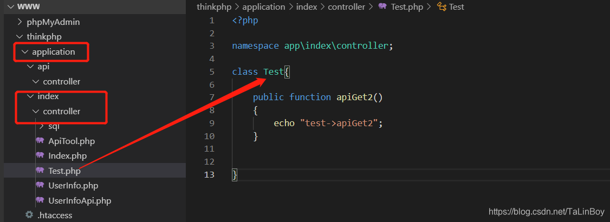Click the class keyword on line 5
Viewport: 610px width, 222px height.
(245, 71)
